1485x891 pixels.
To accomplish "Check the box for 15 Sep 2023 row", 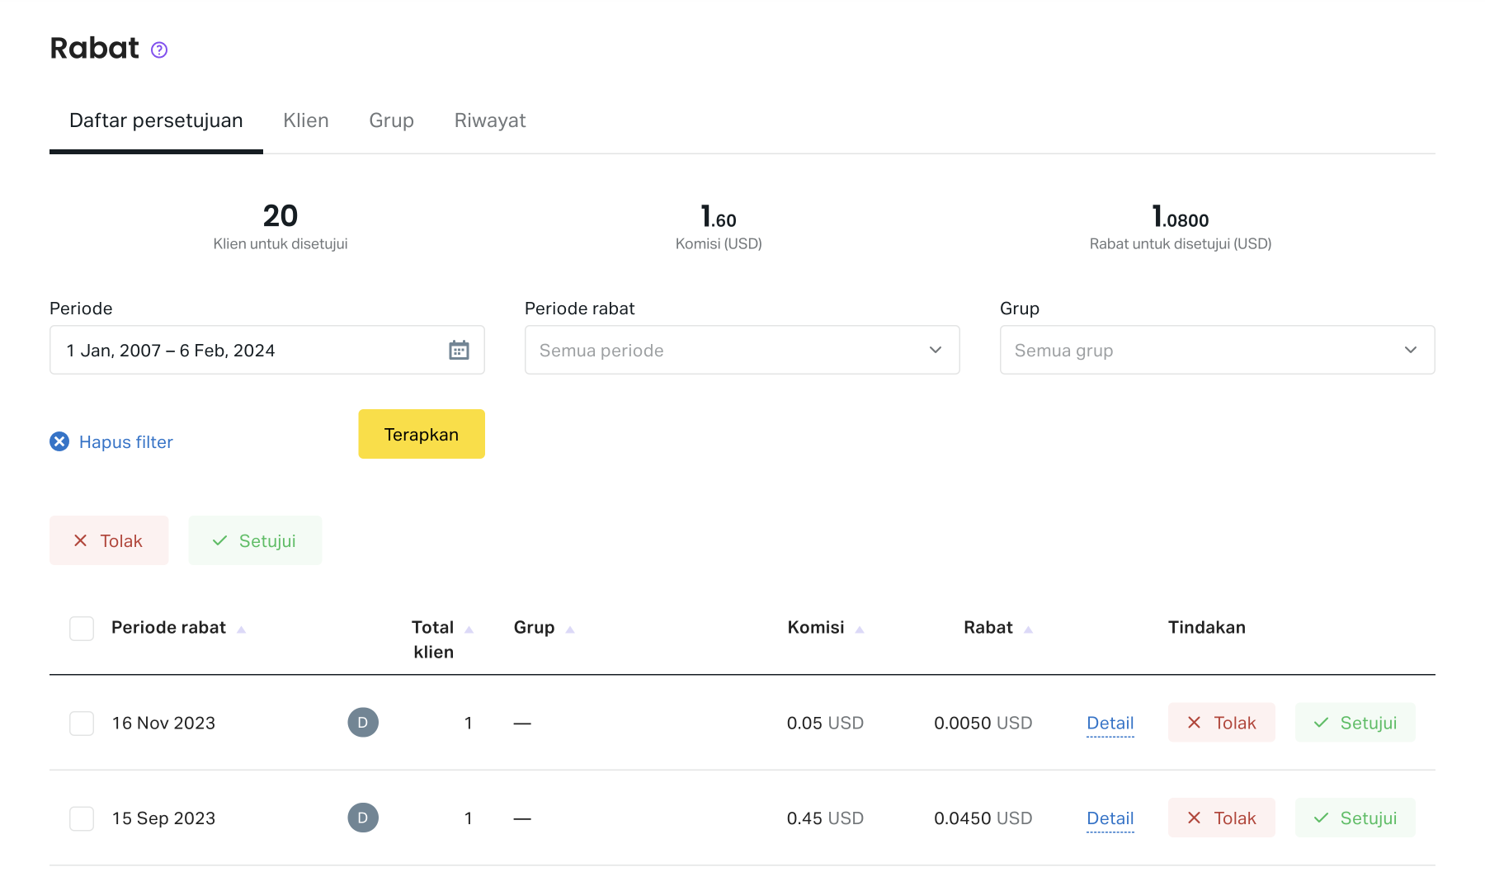I will point(82,819).
